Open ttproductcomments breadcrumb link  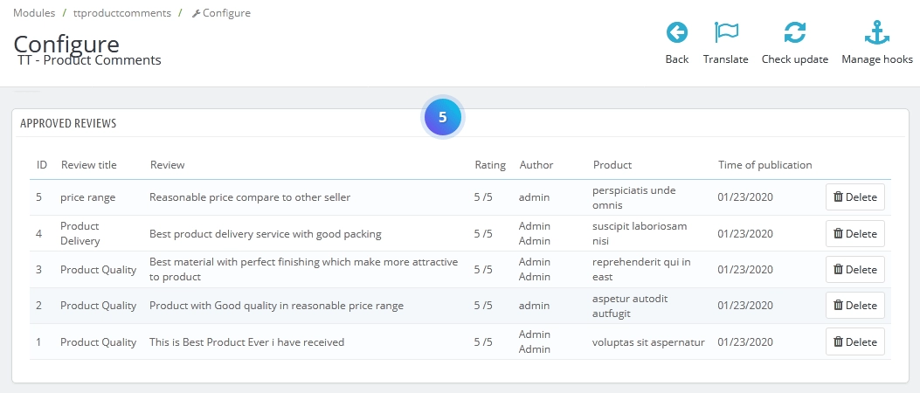click(x=121, y=13)
